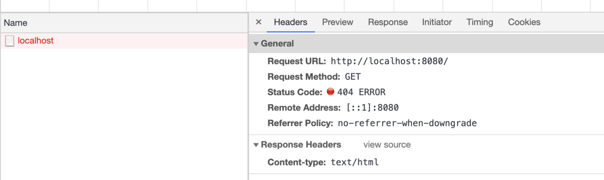Screen dimensions: 604x180
Task: Select the localhost request row
Action: [x=124, y=41]
